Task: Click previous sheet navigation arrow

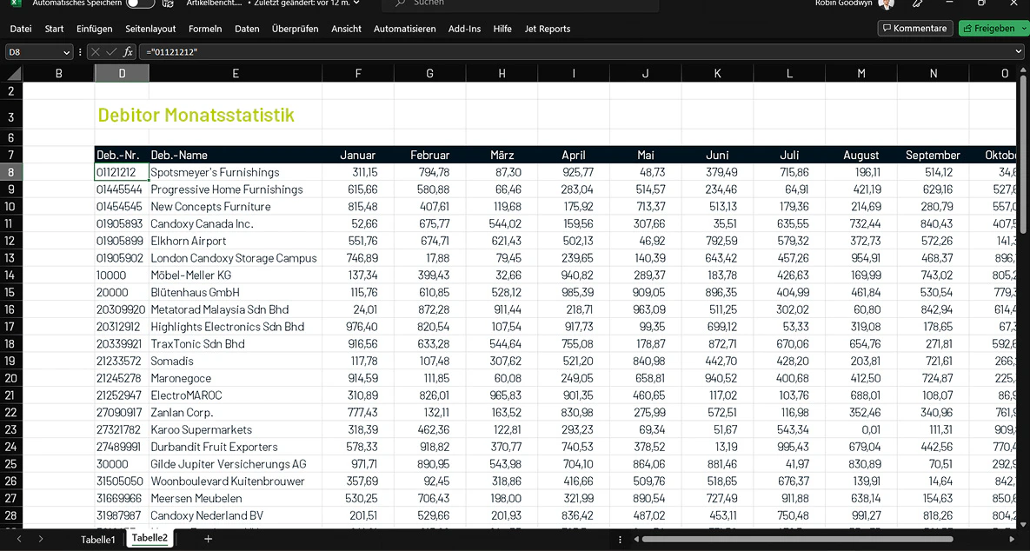Action: tap(19, 539)
